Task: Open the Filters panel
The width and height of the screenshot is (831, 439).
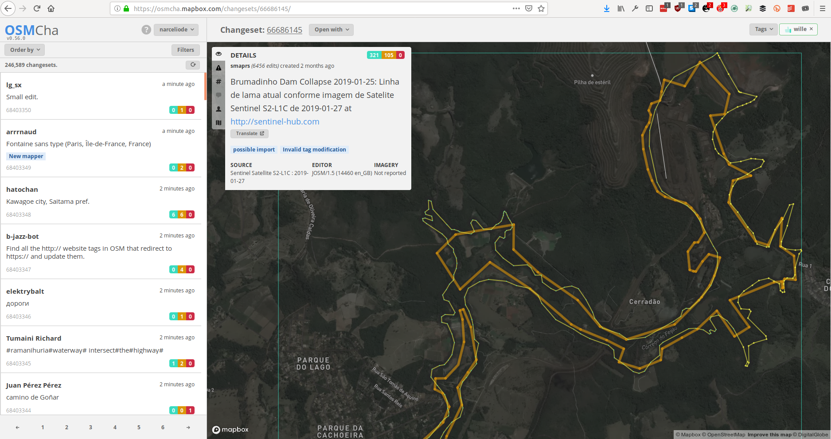Action: (186, 50)
